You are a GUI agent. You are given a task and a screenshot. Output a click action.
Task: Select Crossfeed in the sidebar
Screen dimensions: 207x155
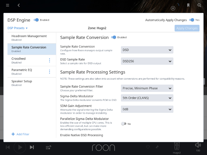[x=32, y=60]
